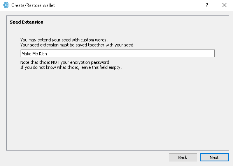Click the Next button
Screen dimensions: 233x166
(214, 157)
